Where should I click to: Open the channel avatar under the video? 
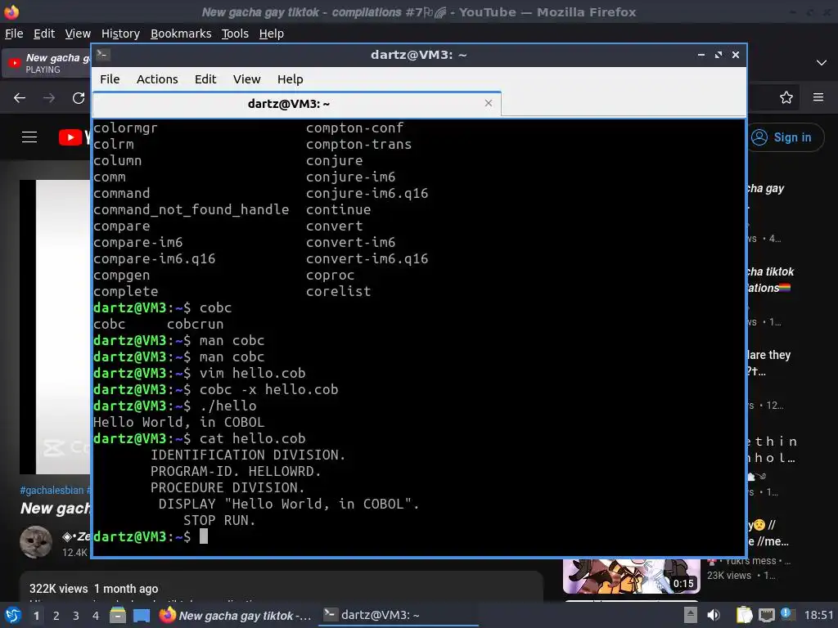36,541
